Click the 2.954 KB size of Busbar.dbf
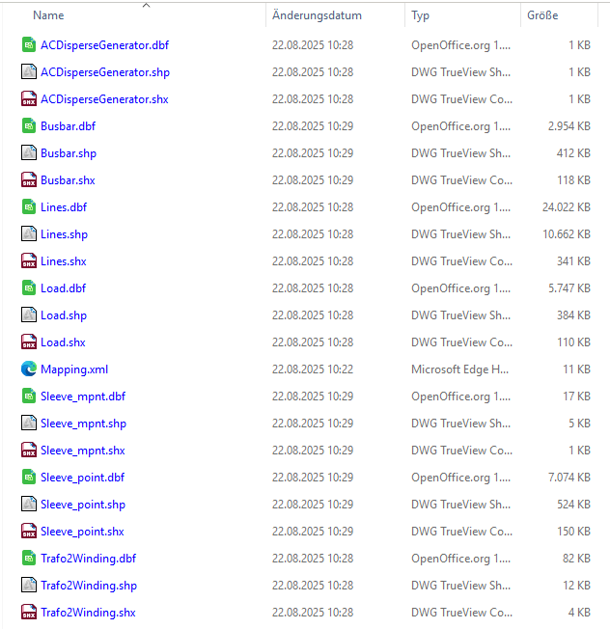The image size is (610, 629). pos(569,126)
